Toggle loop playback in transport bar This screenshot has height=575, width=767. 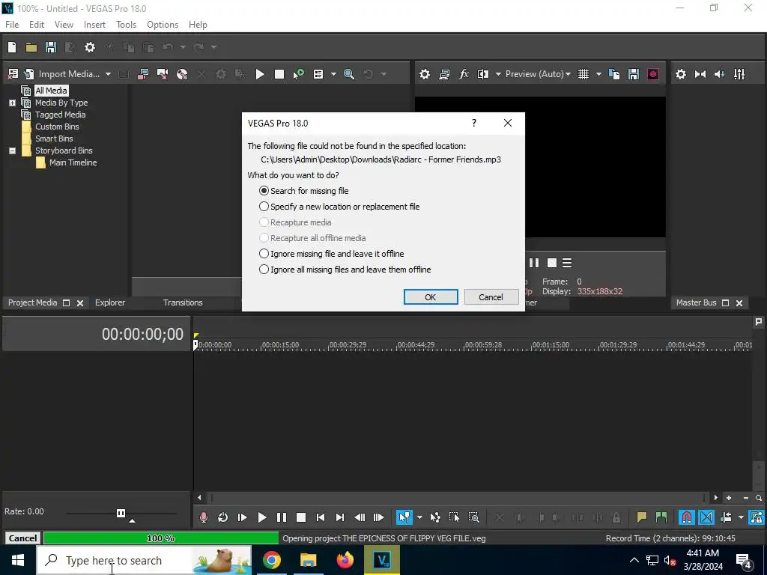coord(222,517)
